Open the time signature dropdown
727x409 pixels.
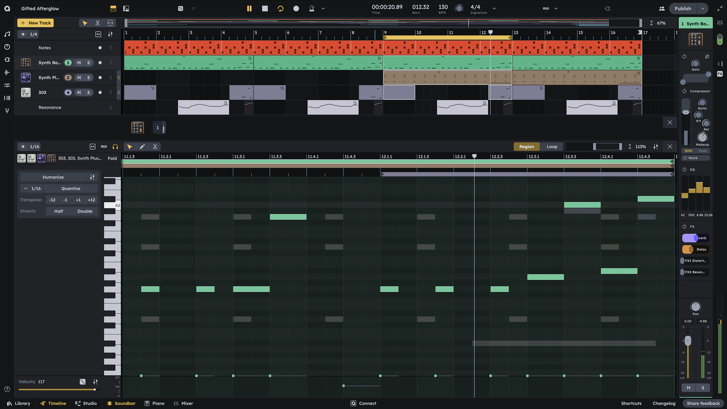pyautogui.click(x=494, y=9)
